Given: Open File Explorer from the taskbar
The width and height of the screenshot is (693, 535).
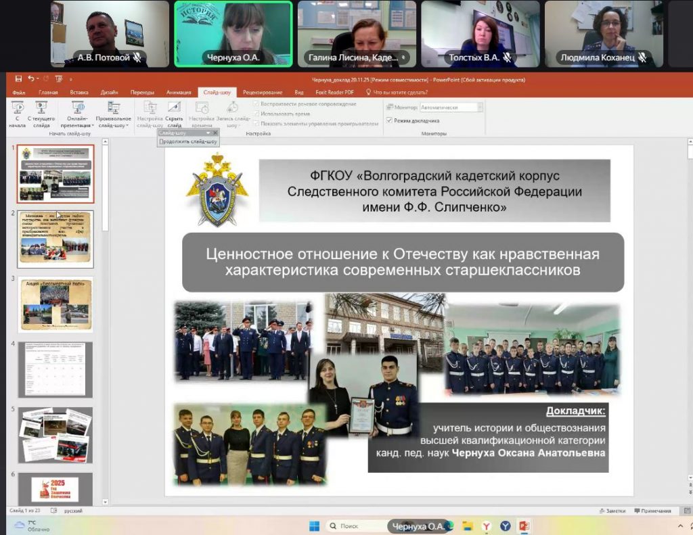Looking at the screenshot, I should [x=467, y=526].
